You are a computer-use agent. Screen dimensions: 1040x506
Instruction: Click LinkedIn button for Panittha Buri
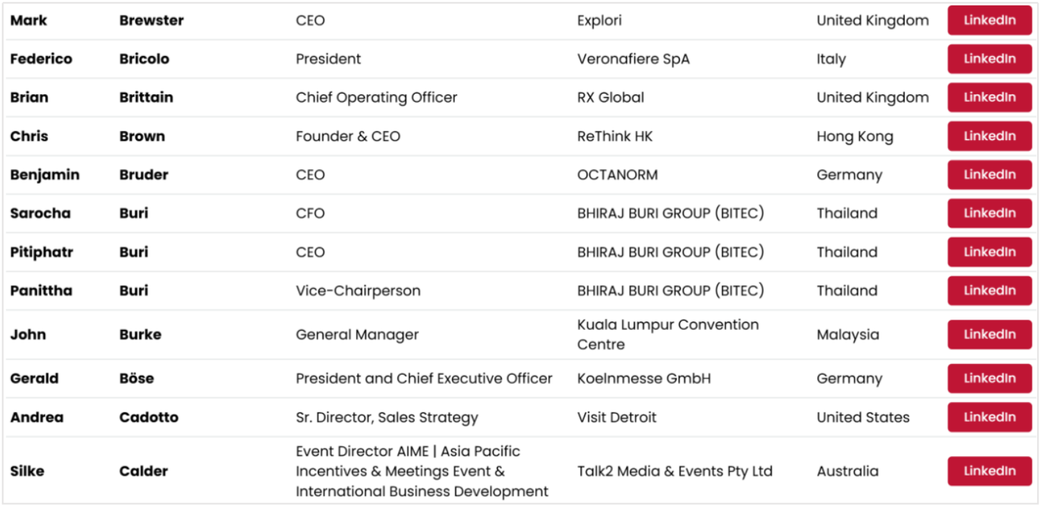coord(989,290)
